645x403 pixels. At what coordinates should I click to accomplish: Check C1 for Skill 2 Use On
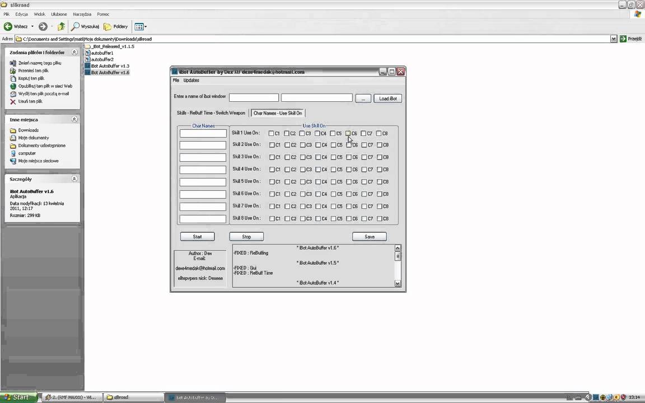272,145
